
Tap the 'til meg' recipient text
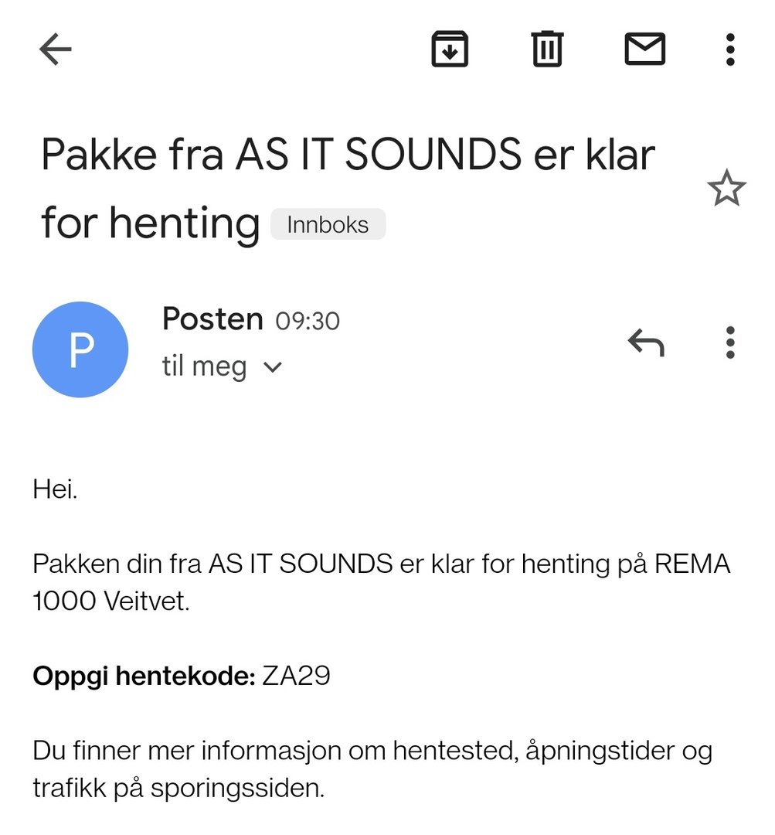click(204, 366)
